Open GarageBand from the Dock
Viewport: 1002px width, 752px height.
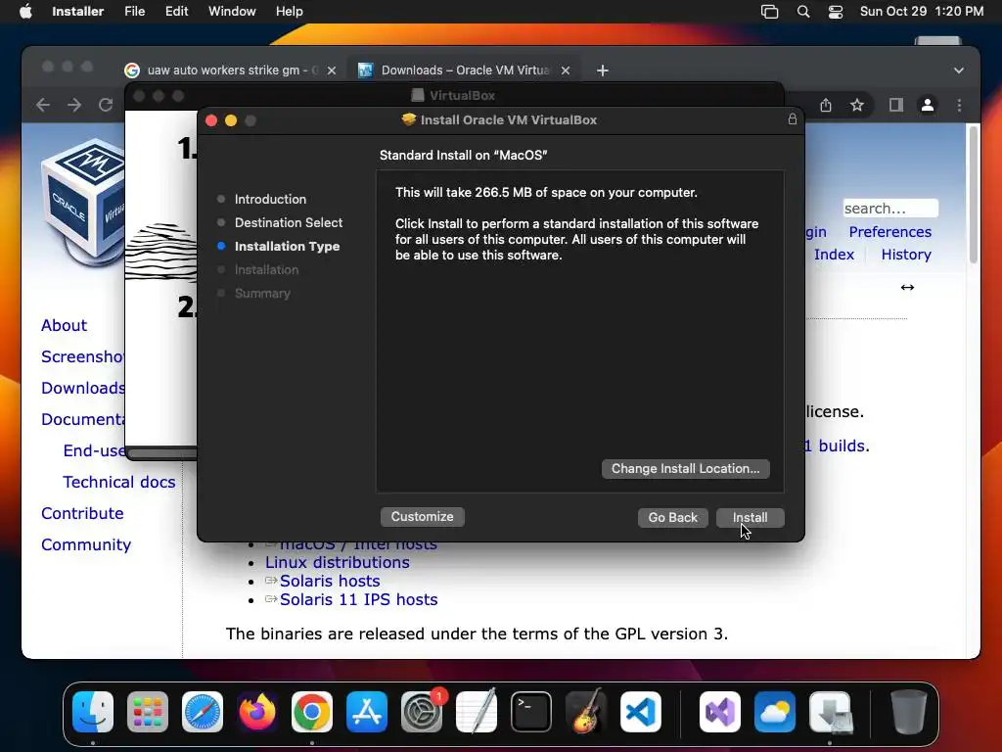586,711
